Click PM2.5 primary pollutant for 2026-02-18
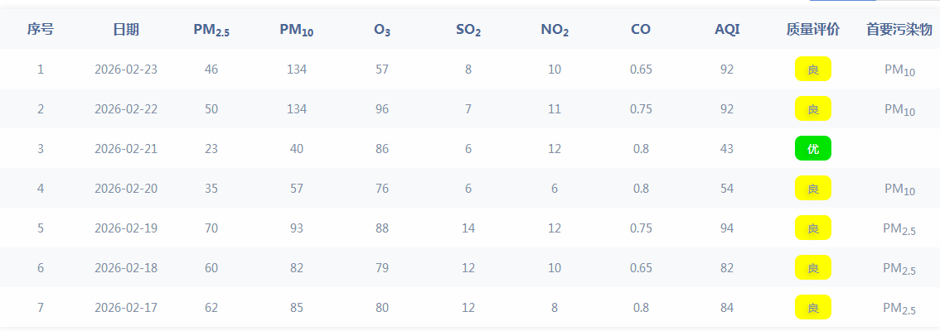This screenshot has height=331, width=940. pyautogui.click(x=899, y=269)
